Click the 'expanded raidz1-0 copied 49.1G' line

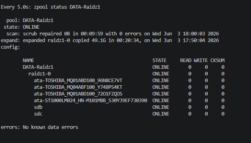121,40
